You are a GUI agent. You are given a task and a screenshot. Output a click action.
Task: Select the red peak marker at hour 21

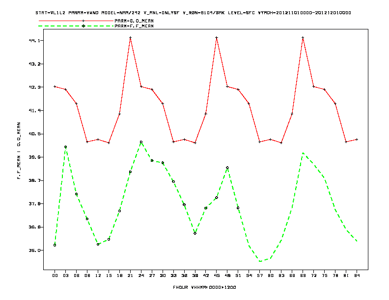point(130,38)
